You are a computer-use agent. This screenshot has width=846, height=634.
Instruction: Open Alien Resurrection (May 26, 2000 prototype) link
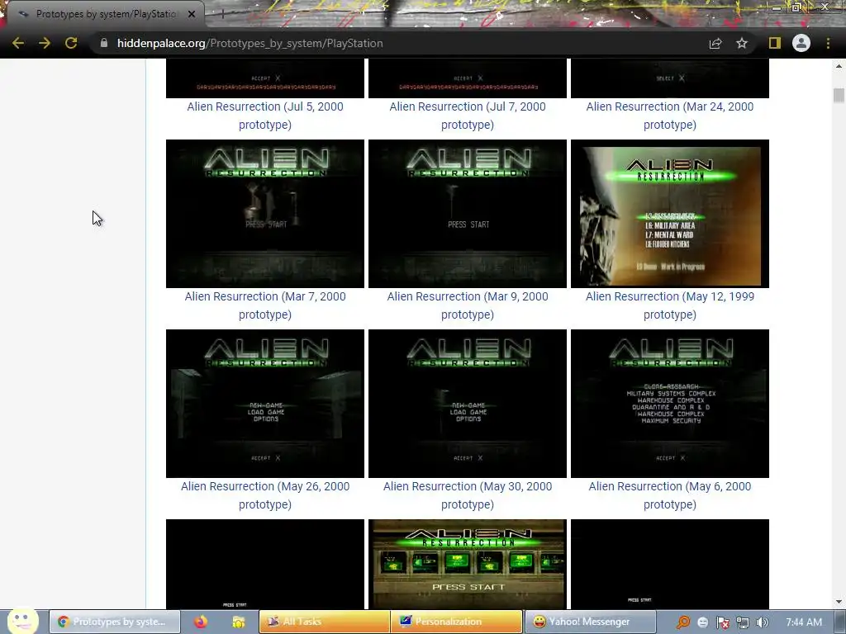click(x=265, y=495)
